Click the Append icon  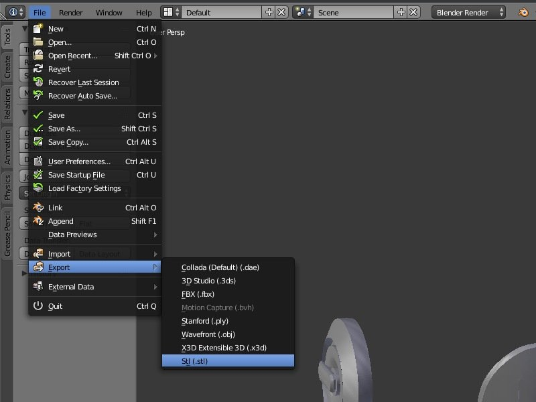[38, 221]
